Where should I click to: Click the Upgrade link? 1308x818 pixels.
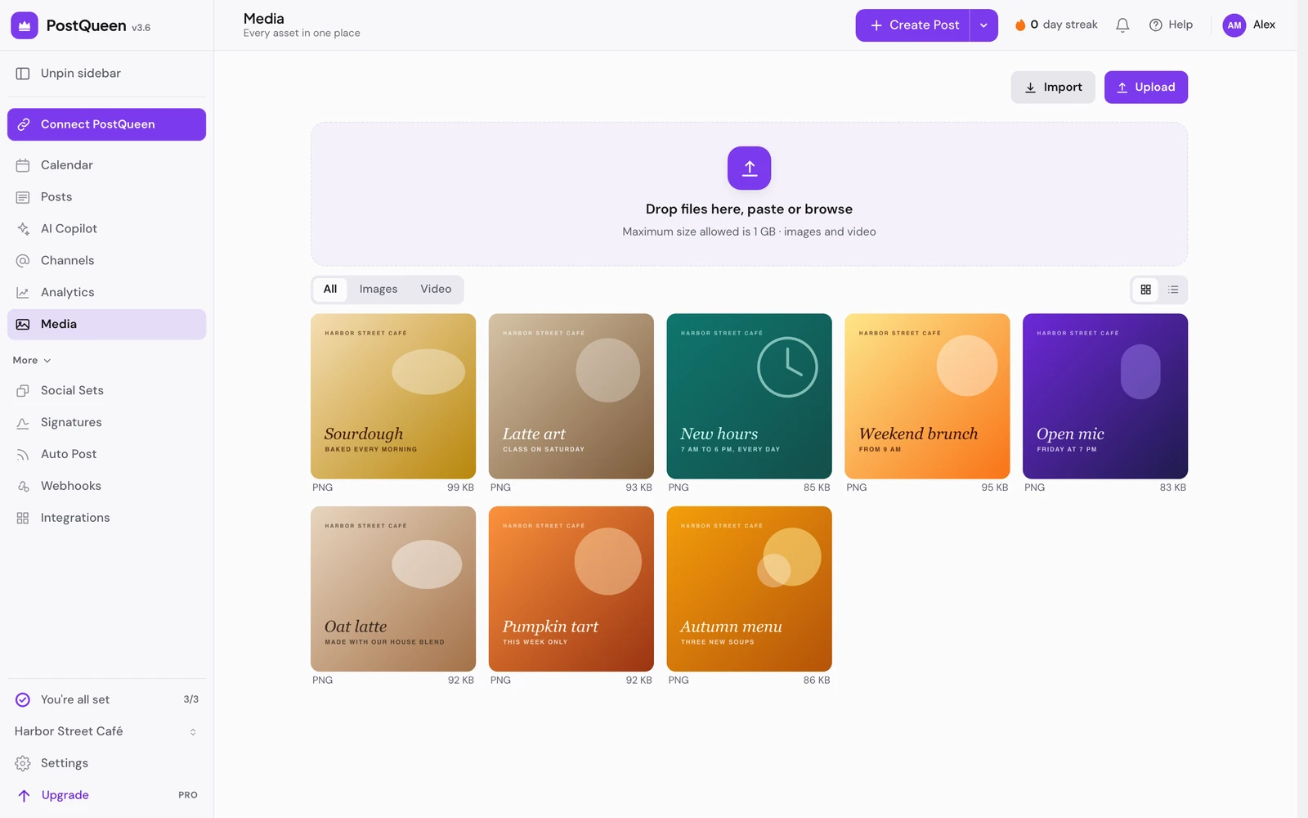[x=65, y=795]
